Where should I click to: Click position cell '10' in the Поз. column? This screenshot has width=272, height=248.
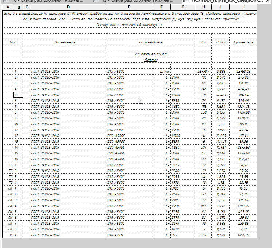point(18,124)
